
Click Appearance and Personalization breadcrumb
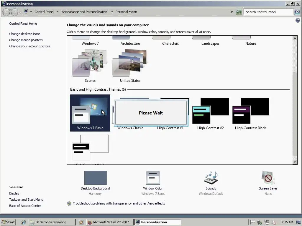tap(84, 12)
